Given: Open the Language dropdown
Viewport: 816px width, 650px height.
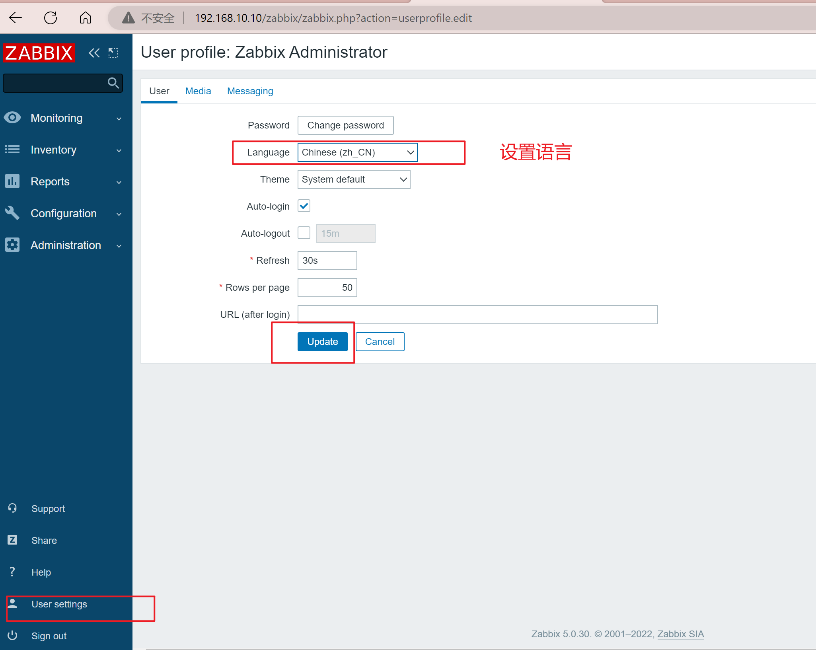Looking at the screenshot, I should pos(357,152).
